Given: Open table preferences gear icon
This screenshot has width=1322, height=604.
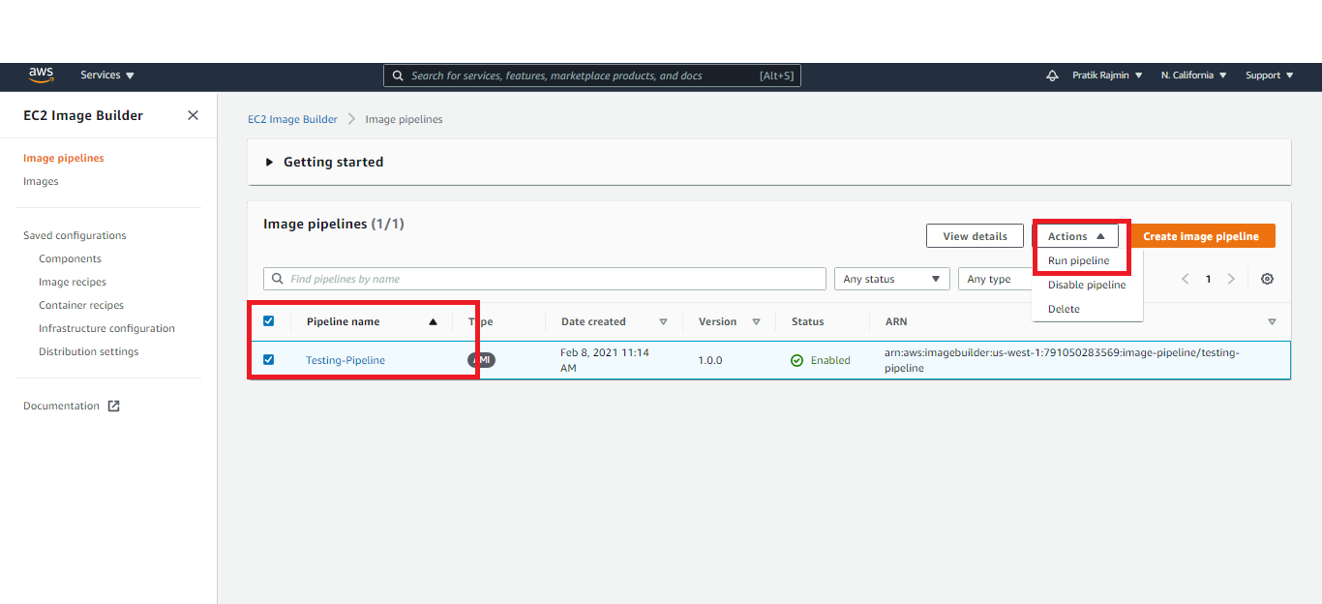Looking at the screenshot, I should point(1267,279).
